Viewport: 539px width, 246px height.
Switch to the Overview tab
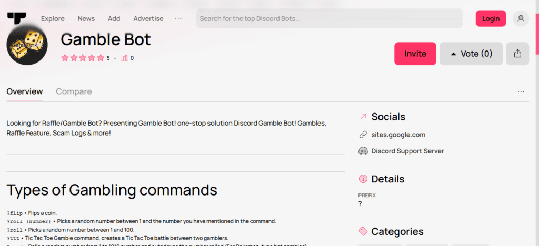click(x=25, y=91)
